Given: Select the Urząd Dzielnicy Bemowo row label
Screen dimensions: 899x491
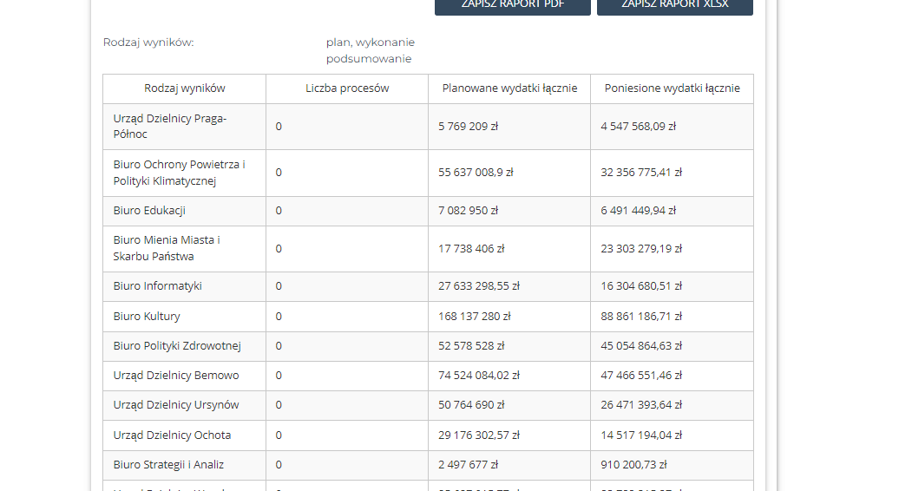Looking at the screenshot, I should click(x=176, y=376).
